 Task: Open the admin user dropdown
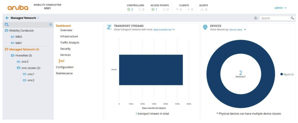click(280, 8)
